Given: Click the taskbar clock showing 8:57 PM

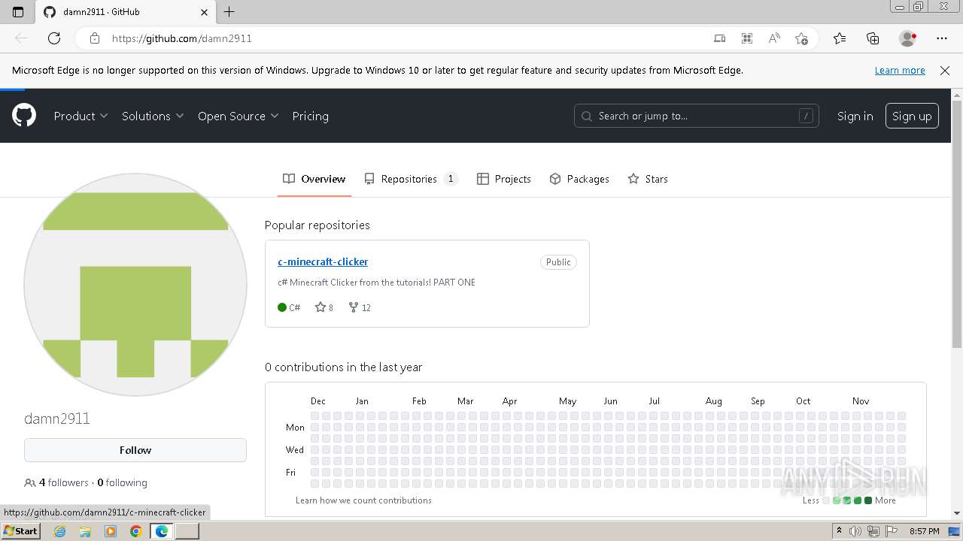Looking at the screenshot, I should (x=924, y=531).
